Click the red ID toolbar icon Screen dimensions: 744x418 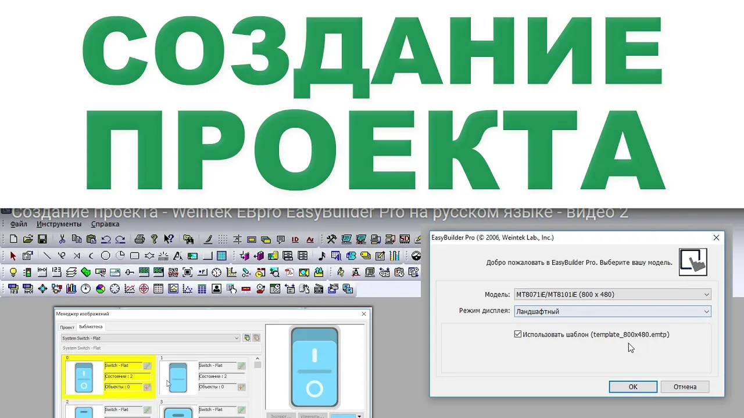(x=295, y=239)
